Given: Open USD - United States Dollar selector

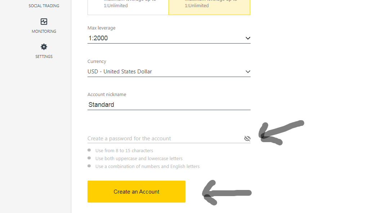Looking at the screenshot, I should [169, 72].
